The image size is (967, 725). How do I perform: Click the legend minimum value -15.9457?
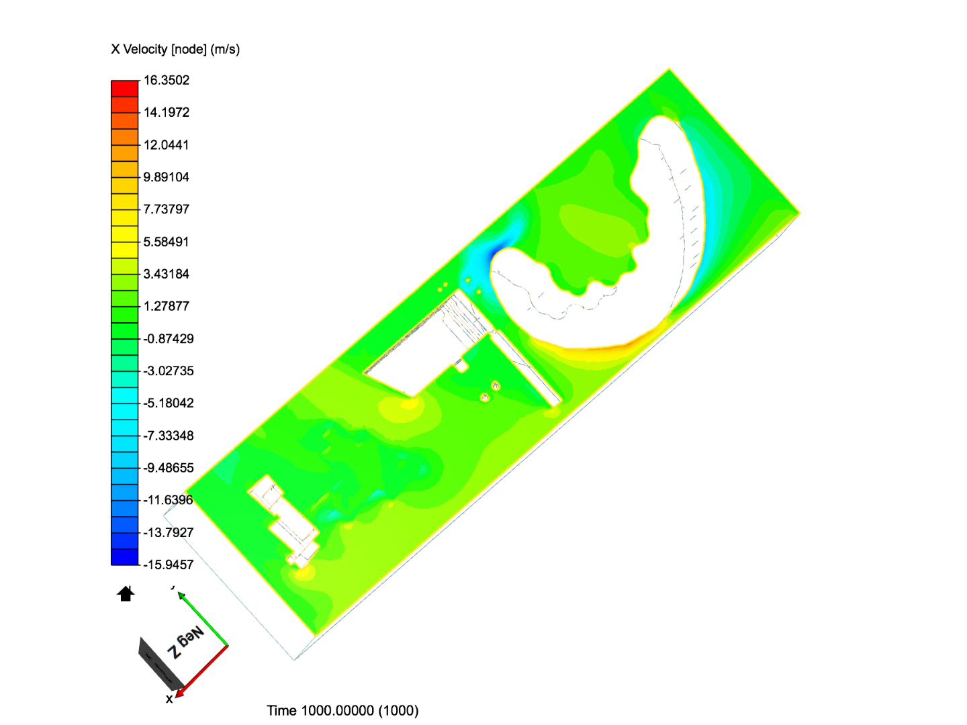click(169, 565)
